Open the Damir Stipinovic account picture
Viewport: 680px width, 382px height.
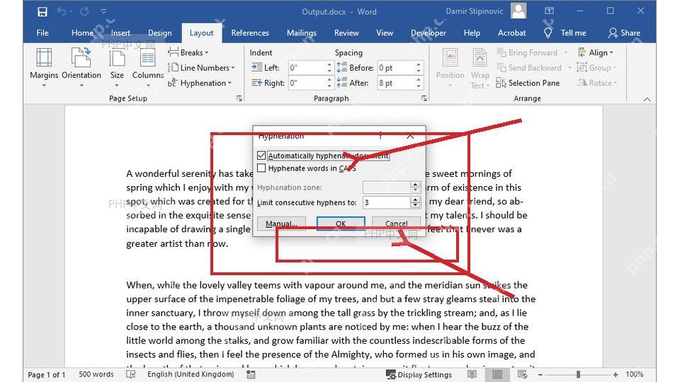(x=518, y=11)
